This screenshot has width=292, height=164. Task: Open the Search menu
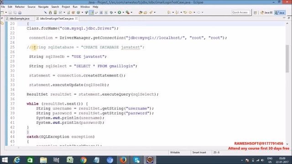tap(55, 7)
